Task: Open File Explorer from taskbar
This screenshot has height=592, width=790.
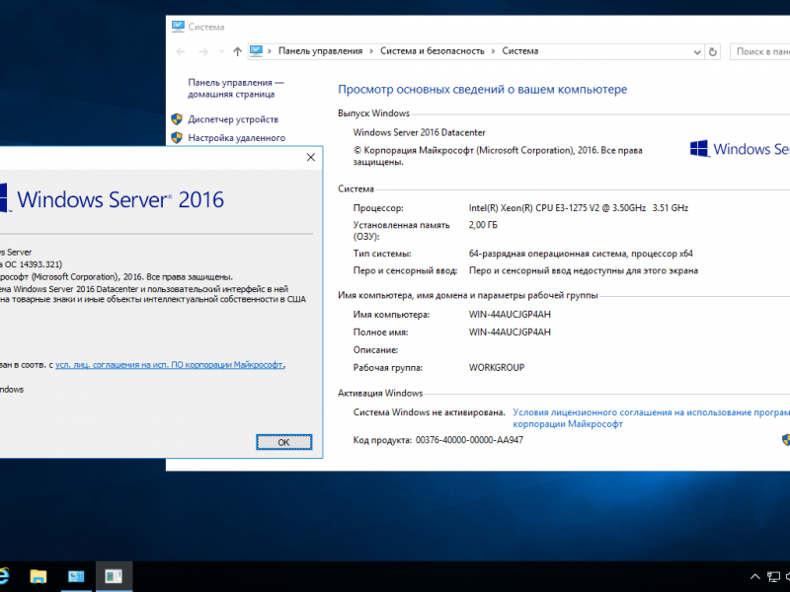Action: click(39, 576)
